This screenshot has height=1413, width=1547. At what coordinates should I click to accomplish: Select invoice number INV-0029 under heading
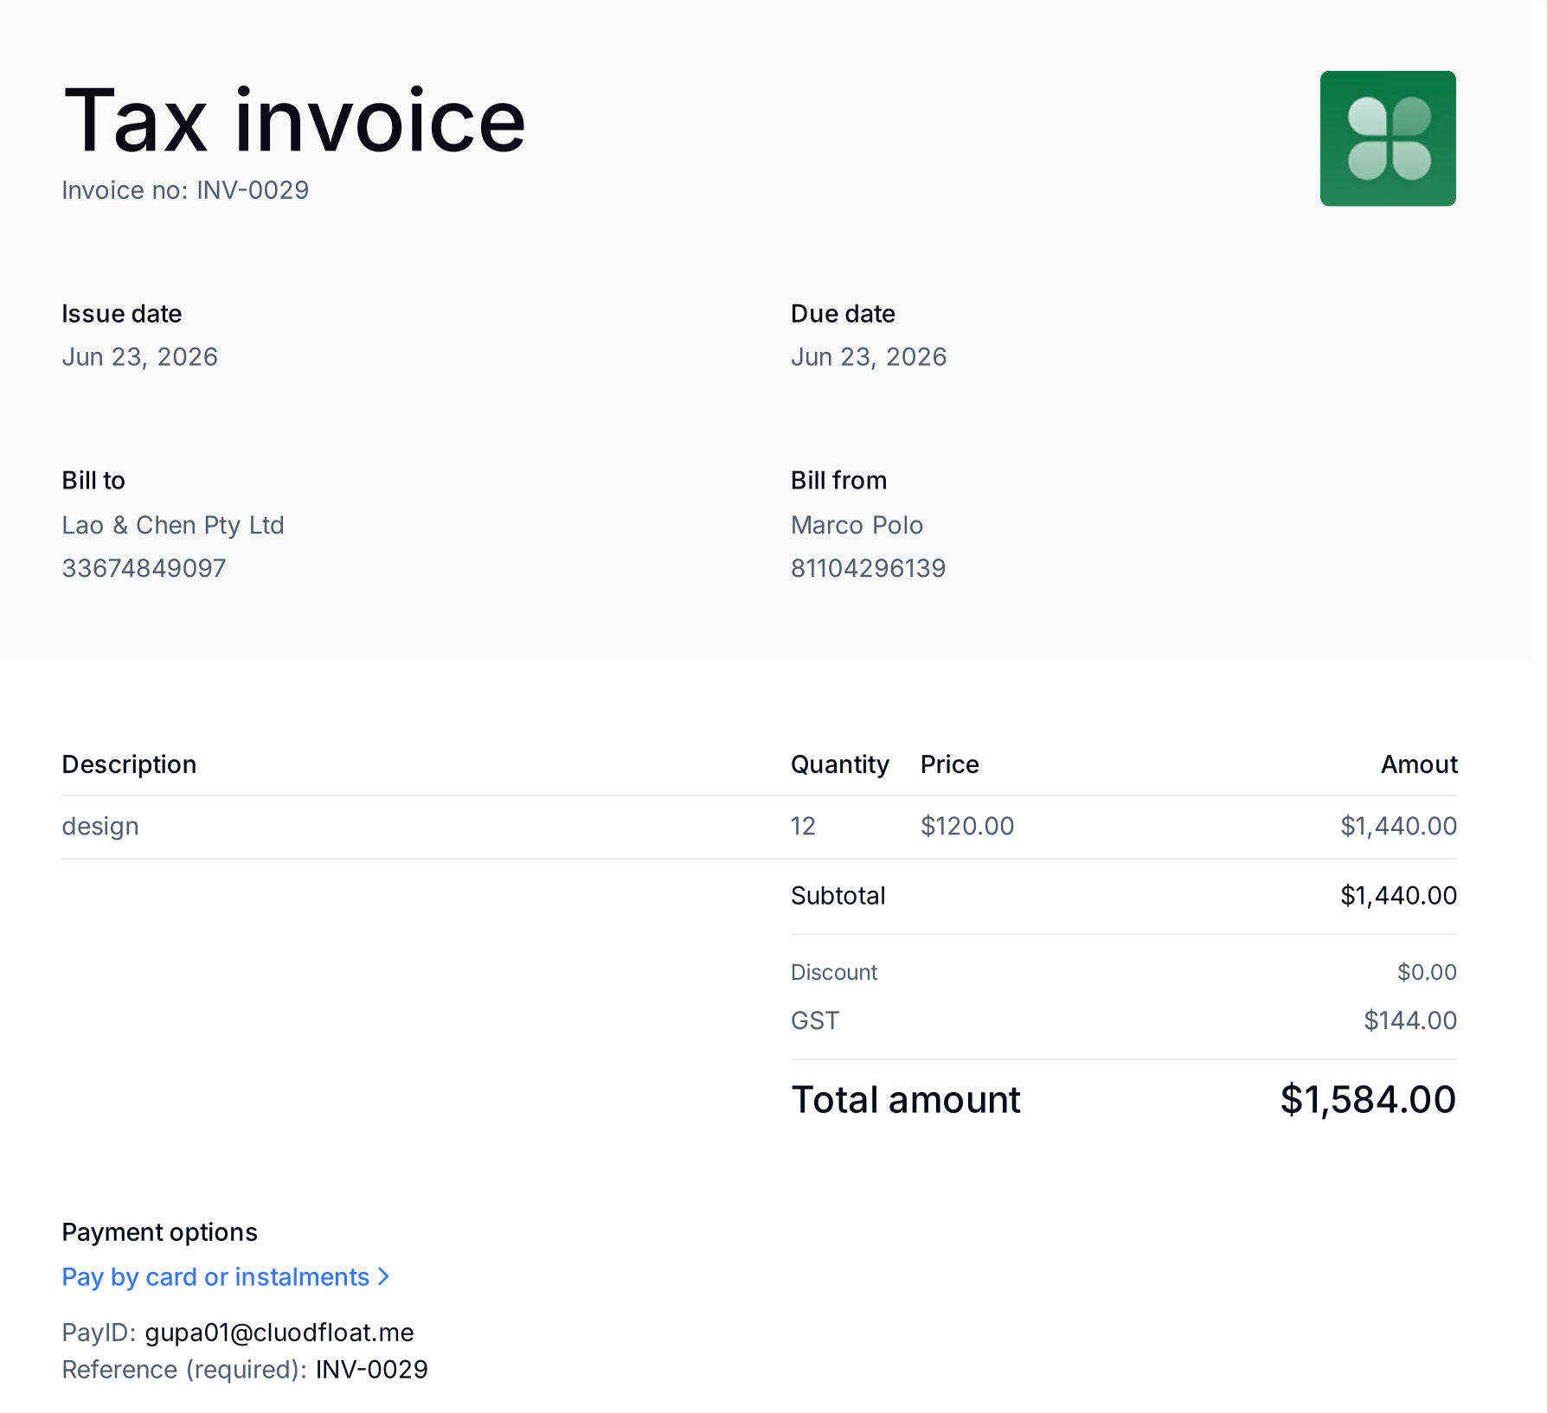[253, 190]
